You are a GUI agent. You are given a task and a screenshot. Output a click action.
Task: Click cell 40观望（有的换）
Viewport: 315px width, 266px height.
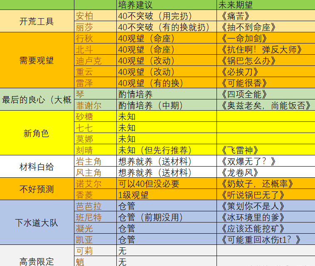point(167,82)
